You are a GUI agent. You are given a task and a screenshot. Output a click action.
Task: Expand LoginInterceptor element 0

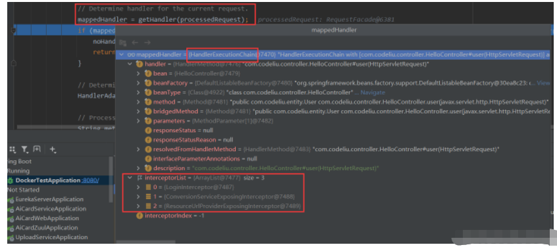click(138, 187)
